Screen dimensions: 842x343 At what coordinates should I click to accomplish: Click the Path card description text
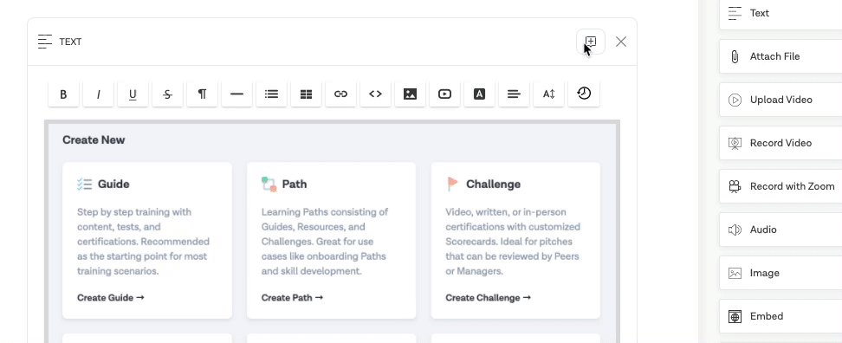coord(325,242)
